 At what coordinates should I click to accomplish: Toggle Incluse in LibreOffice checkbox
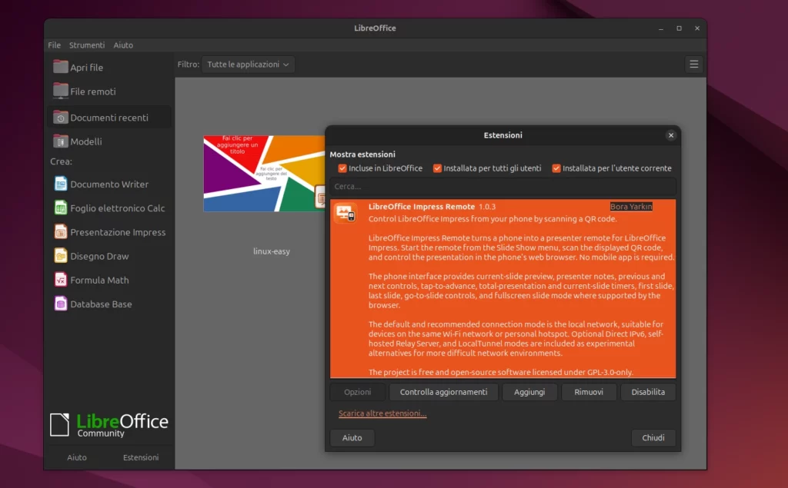(x=342, y=168)
